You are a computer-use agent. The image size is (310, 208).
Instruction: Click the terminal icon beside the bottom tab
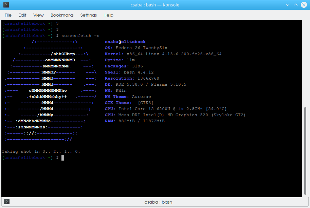pos(7,202)
